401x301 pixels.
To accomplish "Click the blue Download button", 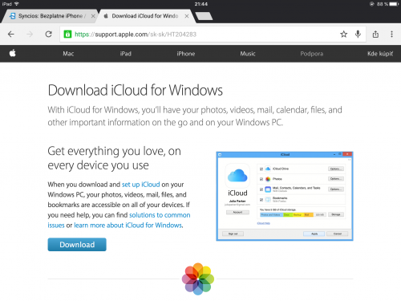I will click(77, 245).
